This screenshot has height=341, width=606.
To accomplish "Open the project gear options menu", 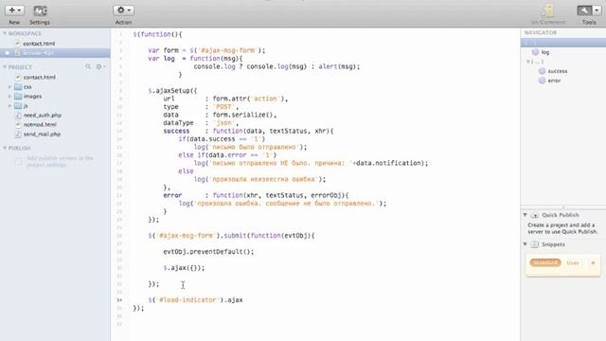I will pos(100,67).
